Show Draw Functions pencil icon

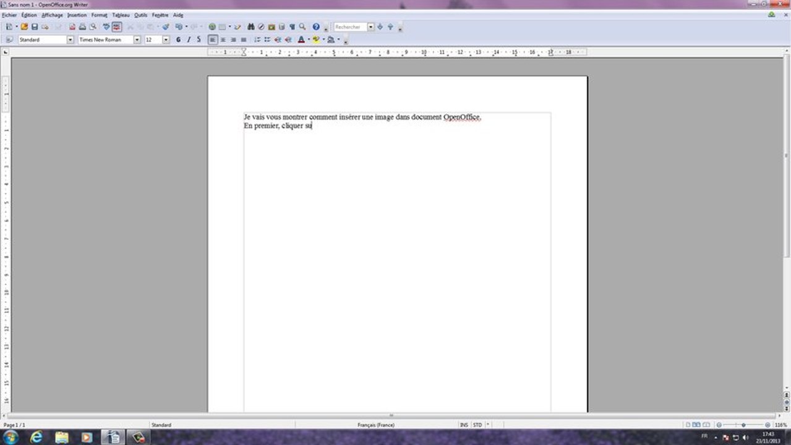coord(237,27)
